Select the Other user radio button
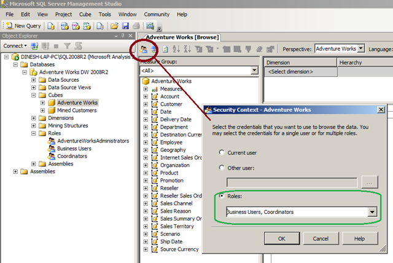The image size is (393, 263). [x=222, y=168]
